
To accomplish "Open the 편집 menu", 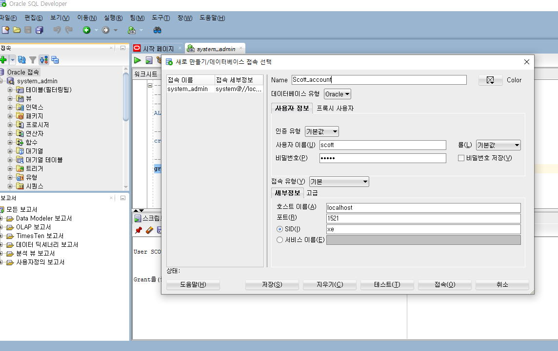I will coord(34,18).
